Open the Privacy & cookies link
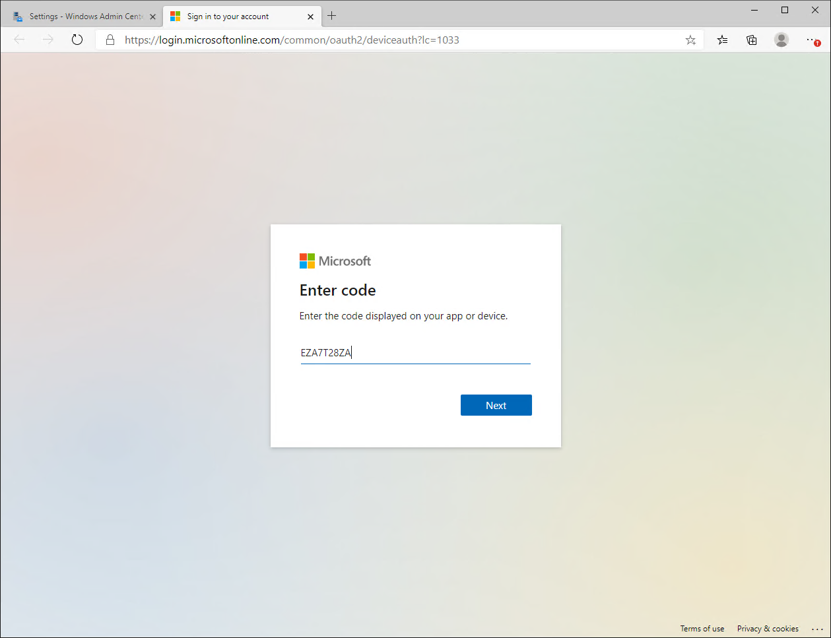The image size is (831, 638). click(x=768, y=629)
